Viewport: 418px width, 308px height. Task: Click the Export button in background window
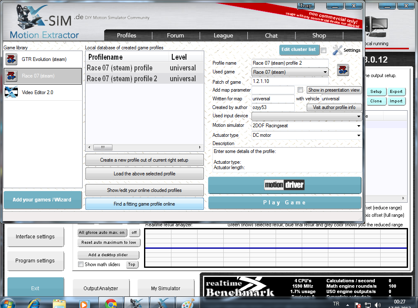pyautogui.click(x=396, y=92)
